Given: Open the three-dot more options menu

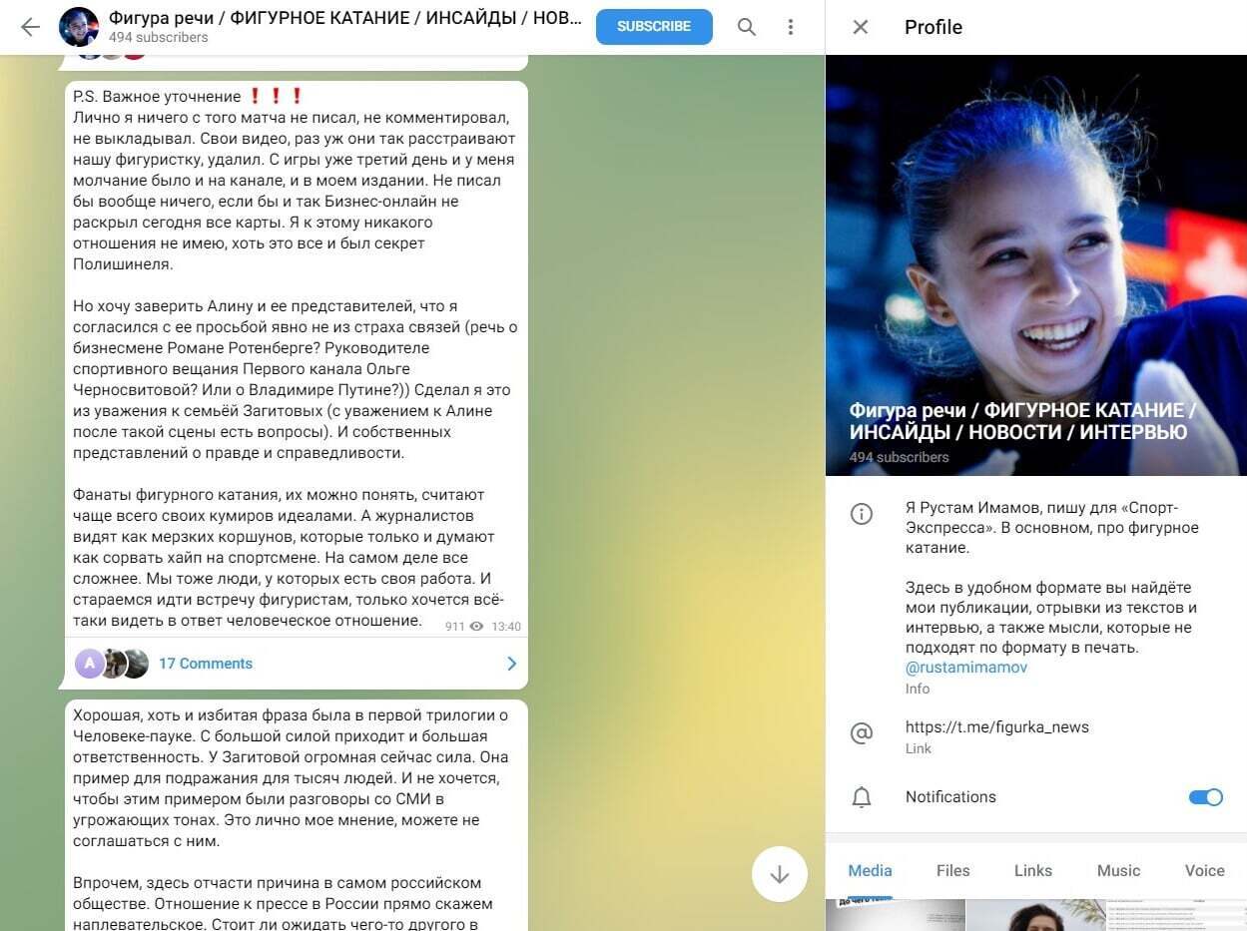Looking at the screenshot, I should [x=791, y=27].
